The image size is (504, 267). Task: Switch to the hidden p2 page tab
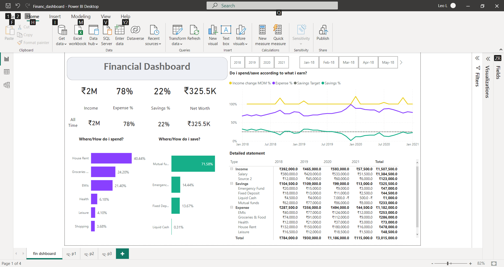pos(89,254)
